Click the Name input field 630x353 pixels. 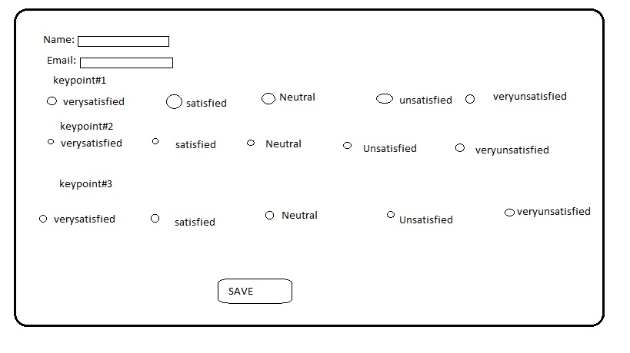pyautogui.click(x=123, y=41)
